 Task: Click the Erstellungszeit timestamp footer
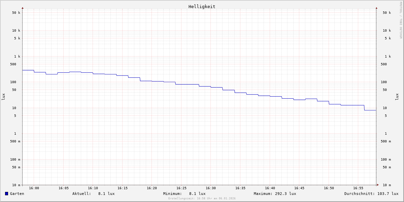[202, 199]
